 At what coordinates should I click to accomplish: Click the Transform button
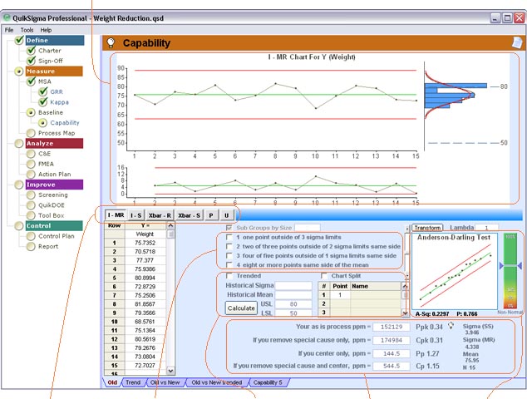[x=427, y=228]
